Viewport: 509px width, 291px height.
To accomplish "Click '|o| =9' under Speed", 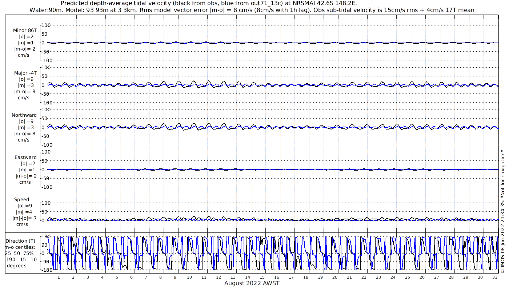I will [25, 206].
